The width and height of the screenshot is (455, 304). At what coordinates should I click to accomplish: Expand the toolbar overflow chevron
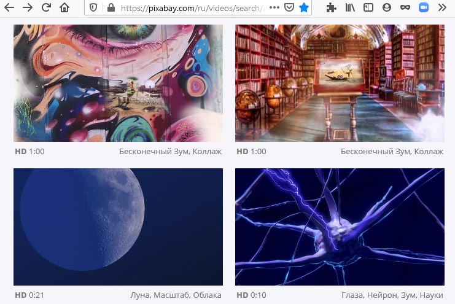(x=442, y=8)
